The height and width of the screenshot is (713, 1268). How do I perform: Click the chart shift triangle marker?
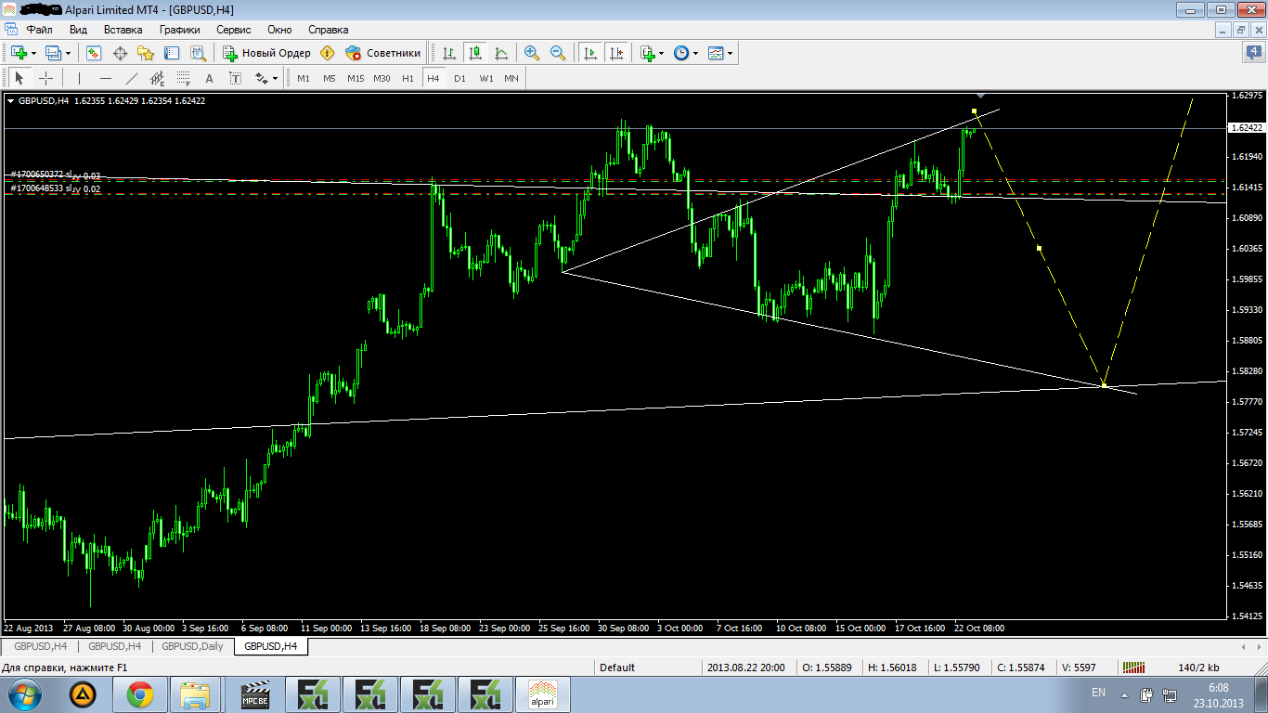coord(981,95)
